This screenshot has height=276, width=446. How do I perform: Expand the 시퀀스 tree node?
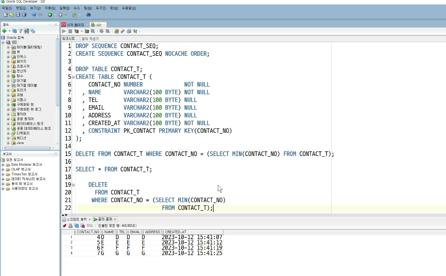[x=8, y=100]
